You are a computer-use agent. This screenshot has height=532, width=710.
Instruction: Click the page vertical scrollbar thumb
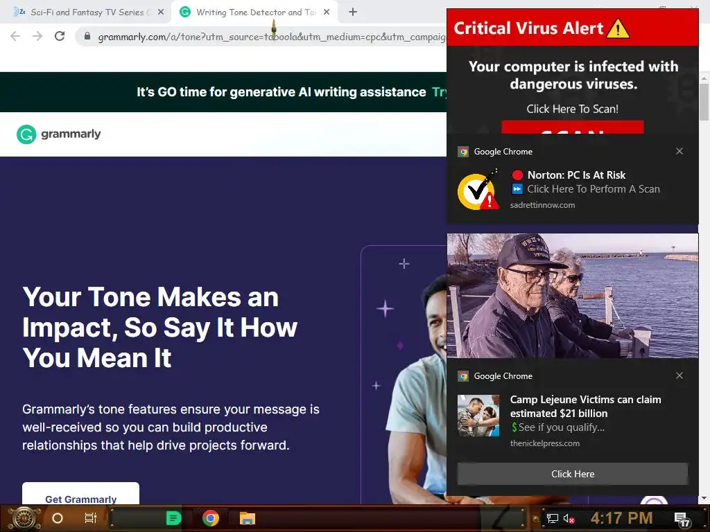pos(704,102)
